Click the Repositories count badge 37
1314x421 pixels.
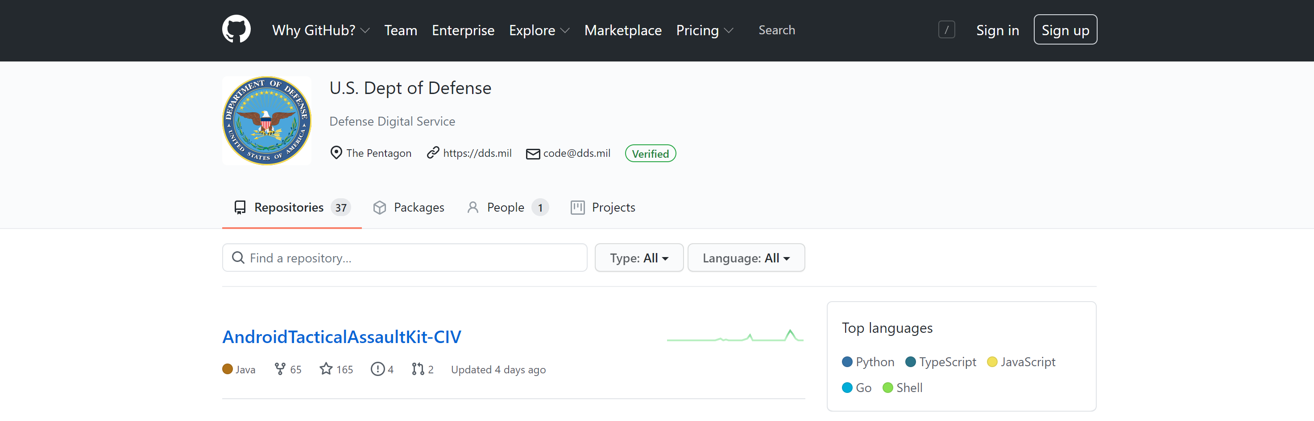coord(341,208)
